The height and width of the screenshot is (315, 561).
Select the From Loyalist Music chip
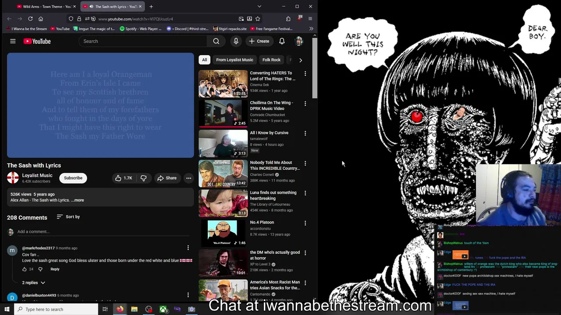[234, 60]
